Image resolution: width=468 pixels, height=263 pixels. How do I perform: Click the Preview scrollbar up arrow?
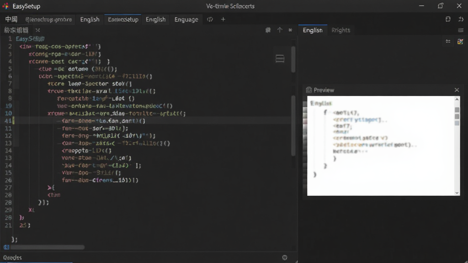(x=457, y=99)
